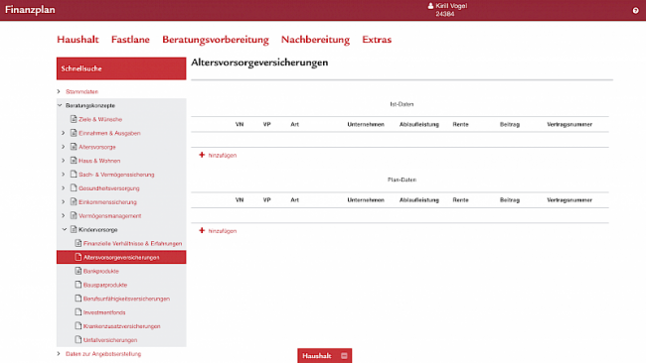Collapse the Beratungskonzepte tree node
The image size is (646, 363).
(60, 105)
